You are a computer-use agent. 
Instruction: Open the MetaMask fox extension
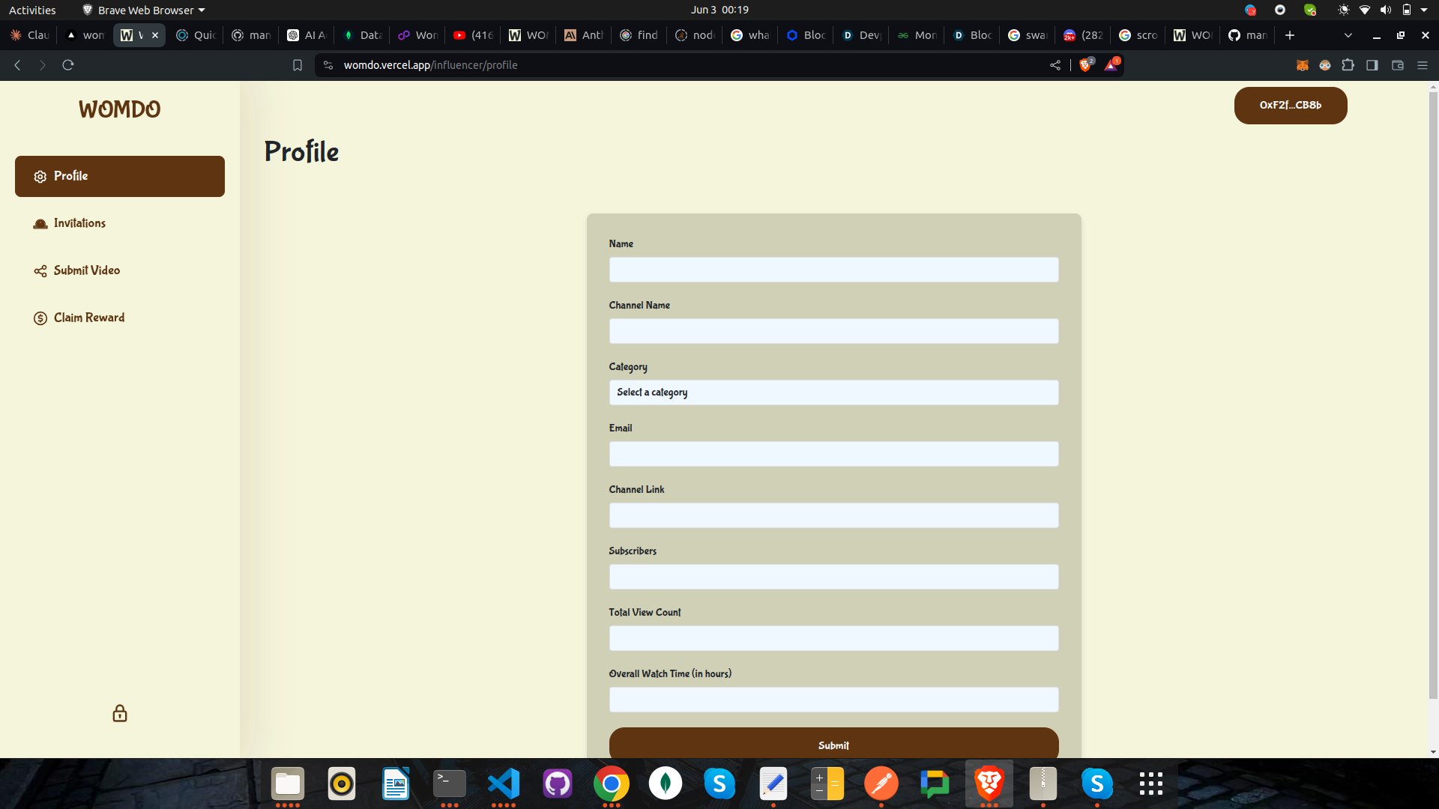pos(1303,65)
